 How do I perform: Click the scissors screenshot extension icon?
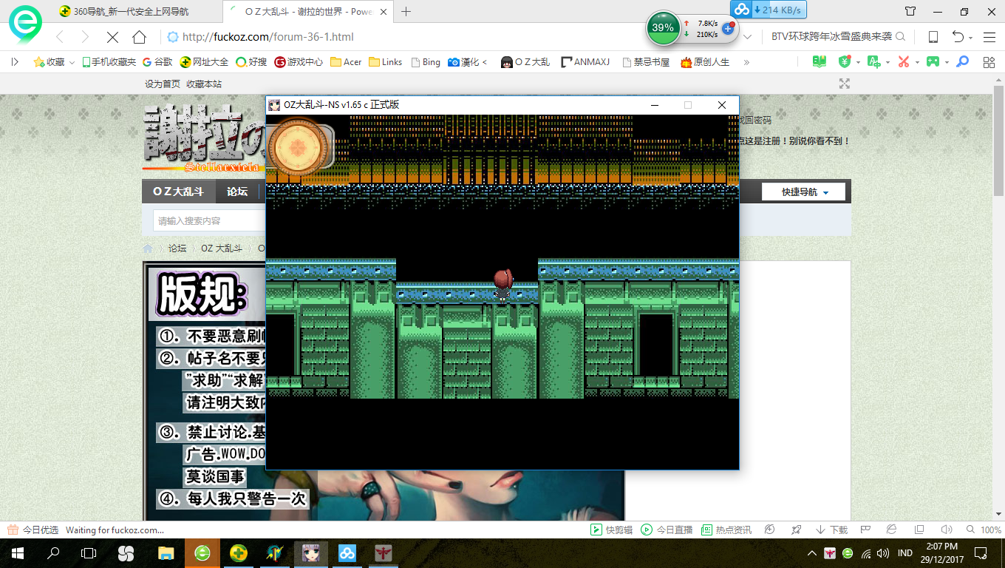[x=903, y=62]
